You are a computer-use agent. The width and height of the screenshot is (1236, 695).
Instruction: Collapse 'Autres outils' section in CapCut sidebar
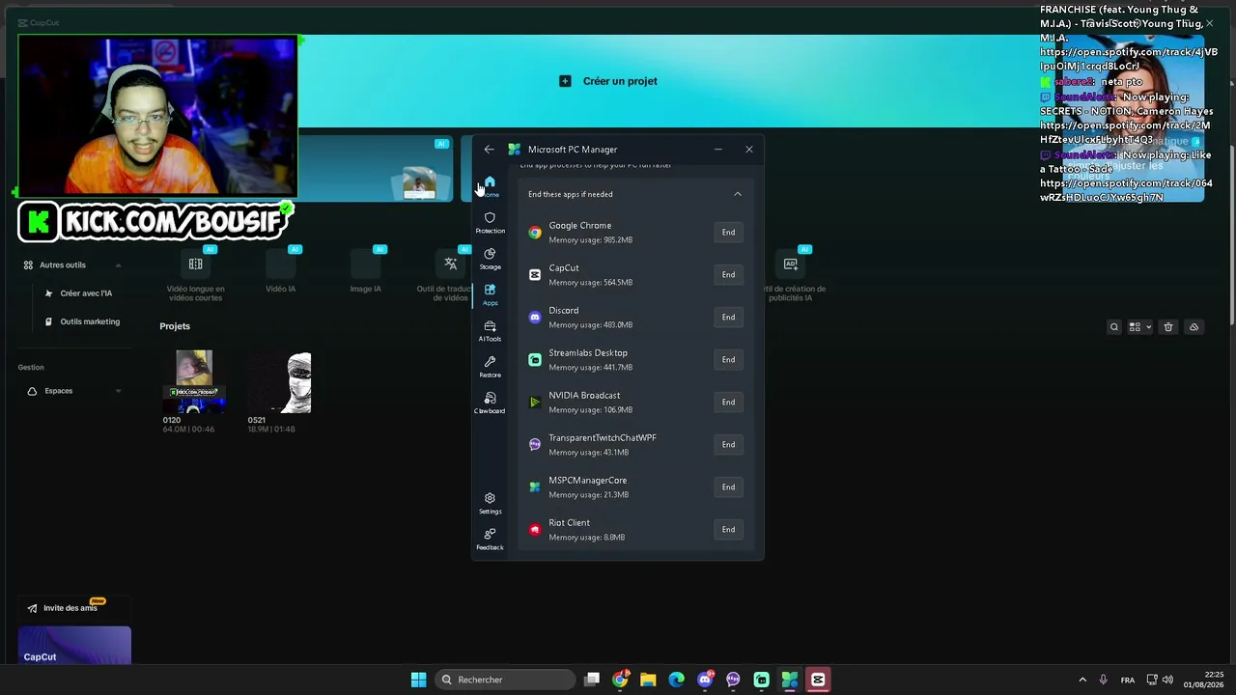118,265
